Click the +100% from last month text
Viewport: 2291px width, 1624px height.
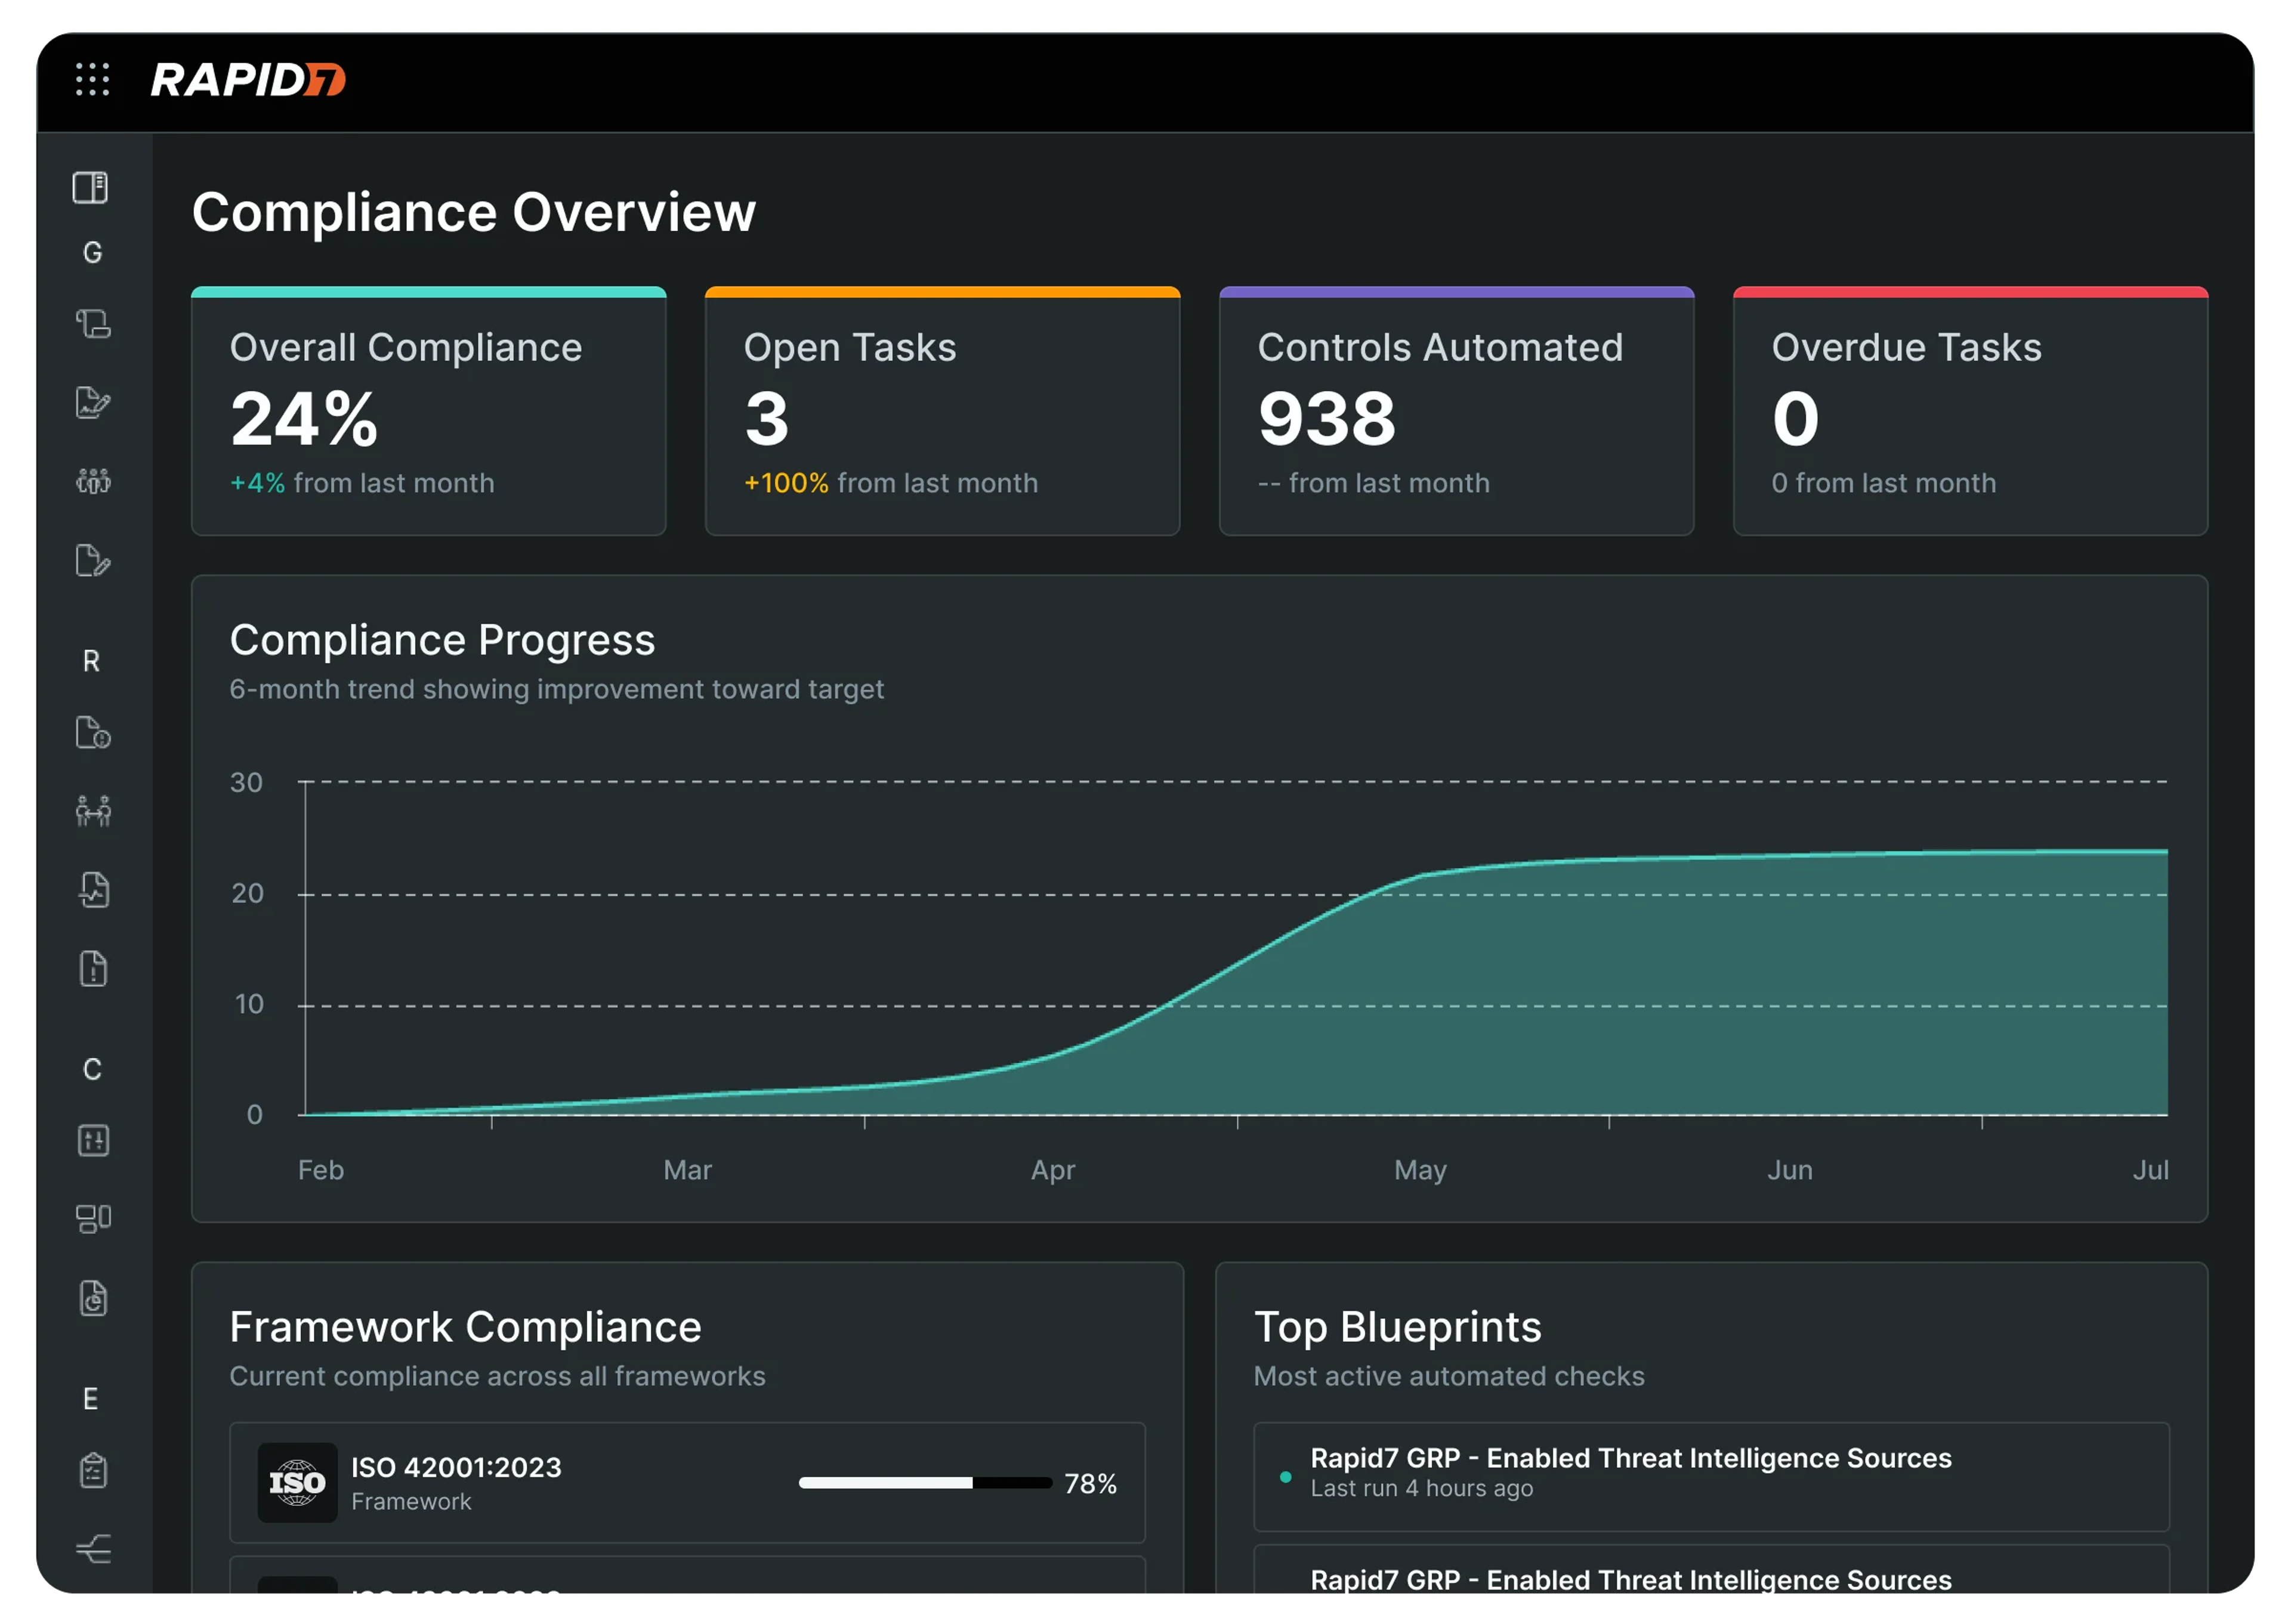(x=890, y=483)
